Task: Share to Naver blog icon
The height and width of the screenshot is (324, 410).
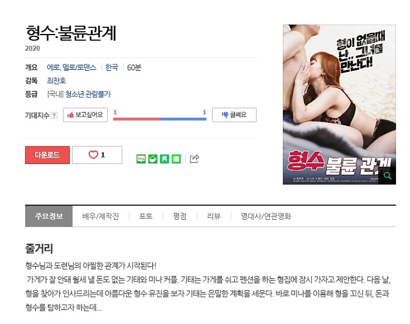Action: coord(141,159)
